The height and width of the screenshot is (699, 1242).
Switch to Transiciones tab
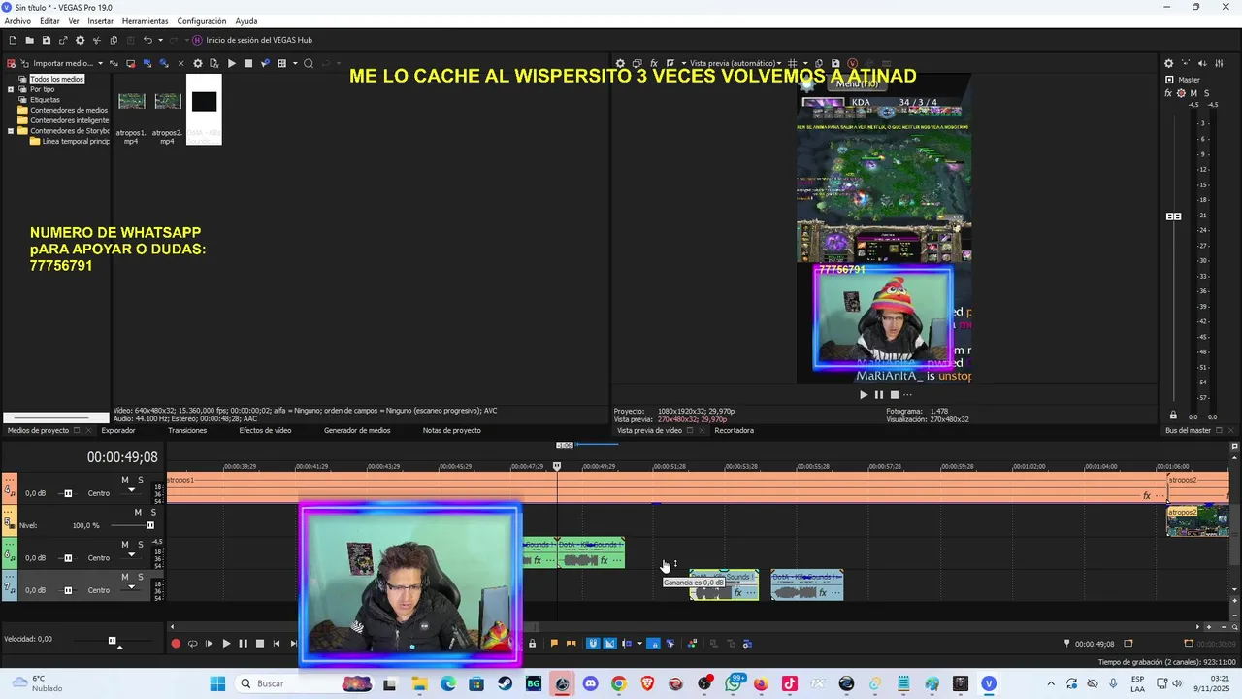coord(187,430)
